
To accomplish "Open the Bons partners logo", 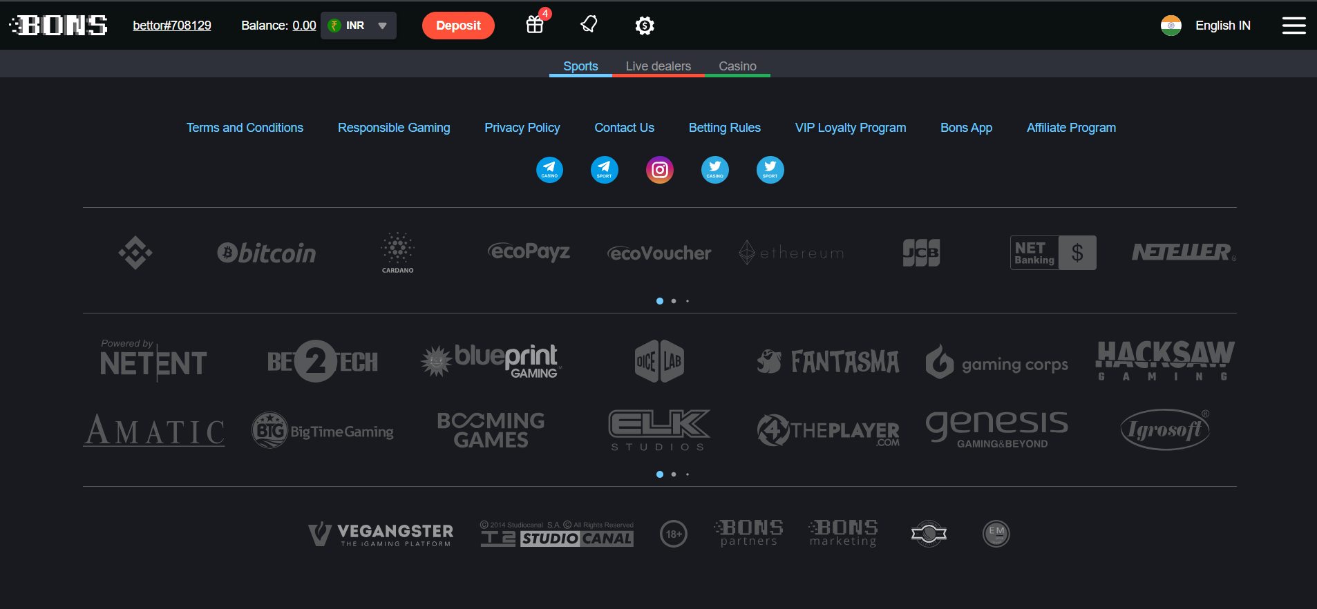I will pyautogui.click(x=748, y=533).
